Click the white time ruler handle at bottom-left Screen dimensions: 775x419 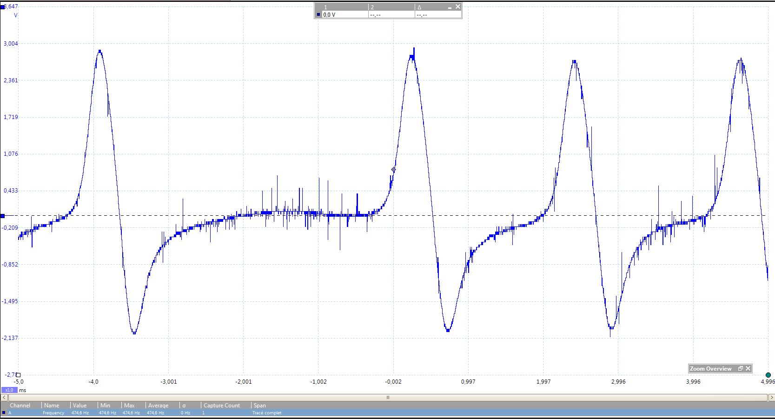[19, 375]
